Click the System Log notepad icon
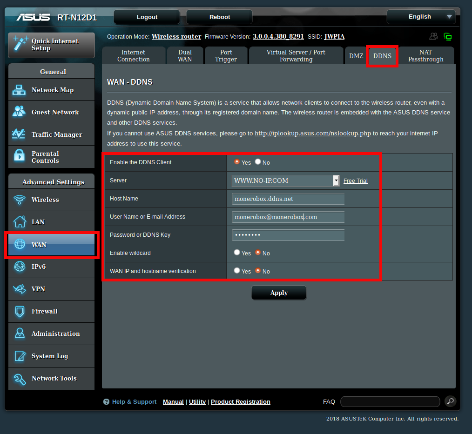The image size is (472, 434). click(x=20, y=356)
